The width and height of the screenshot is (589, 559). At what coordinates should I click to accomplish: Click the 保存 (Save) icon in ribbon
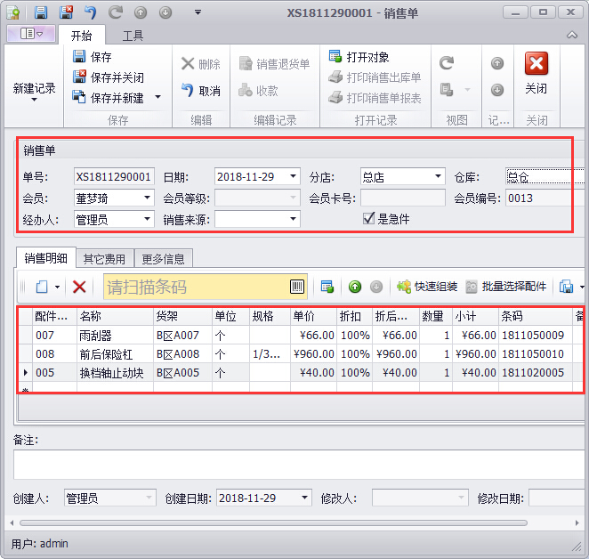[80, 57]
